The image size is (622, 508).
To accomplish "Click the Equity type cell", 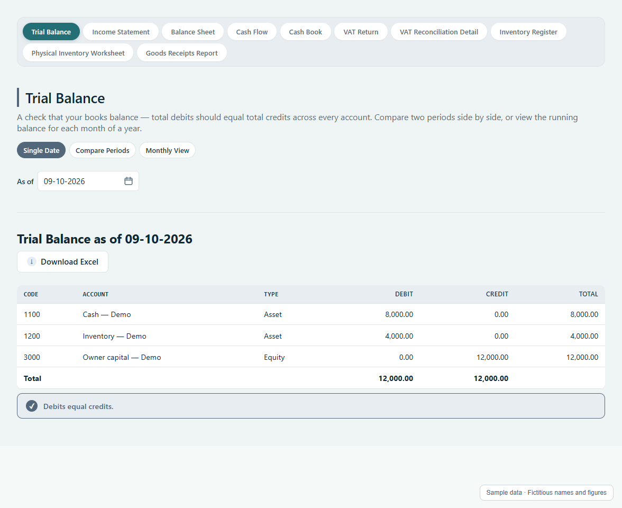I will click(274, 357).
